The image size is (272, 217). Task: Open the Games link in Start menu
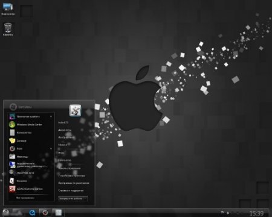pos(61,153)
